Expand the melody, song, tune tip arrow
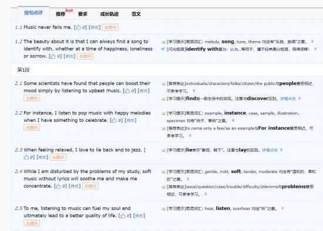 [312, 42]
